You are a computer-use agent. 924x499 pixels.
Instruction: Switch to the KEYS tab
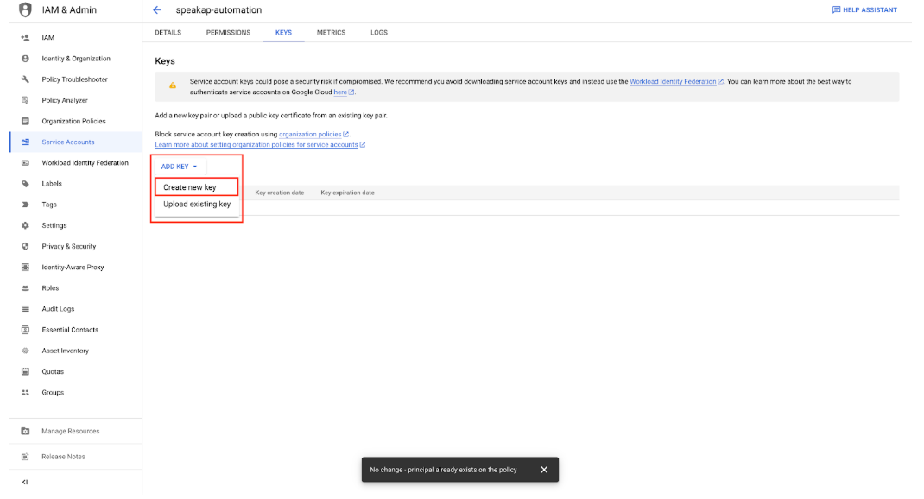pos(283,33)
